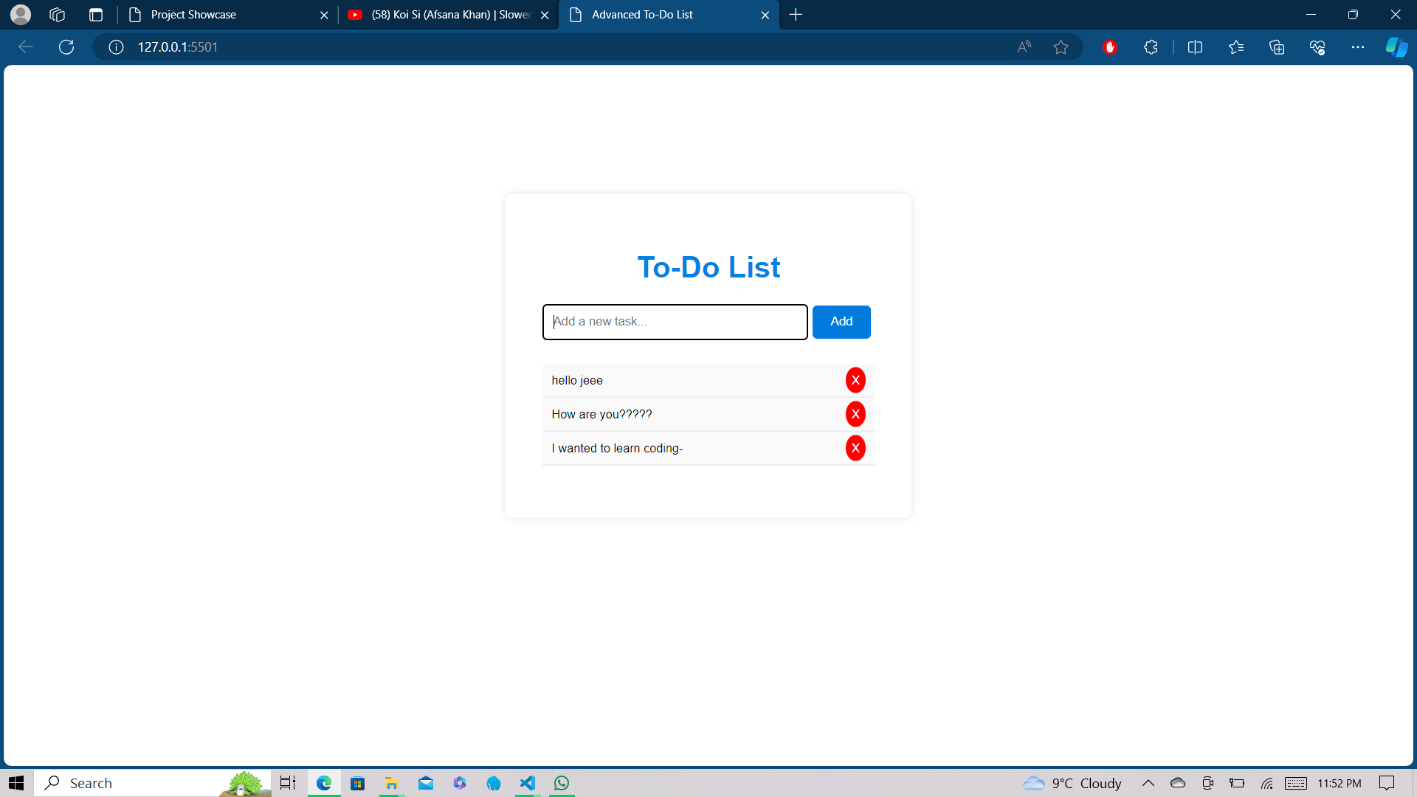Delete the 'hello jeee' task
This screenshot has width=1417, height=797.
[x=855, y=380]
